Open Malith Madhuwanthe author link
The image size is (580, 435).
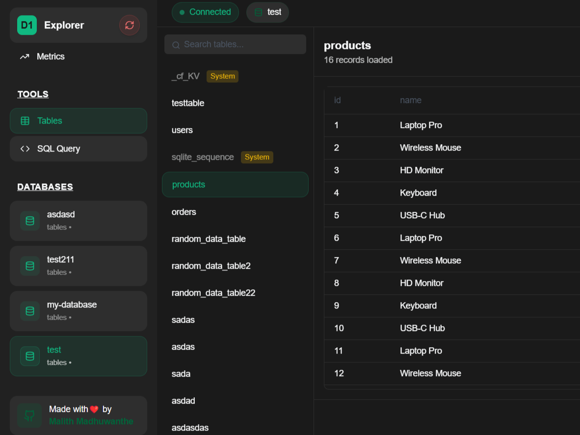pyautogui.click(x=91, y=421)
